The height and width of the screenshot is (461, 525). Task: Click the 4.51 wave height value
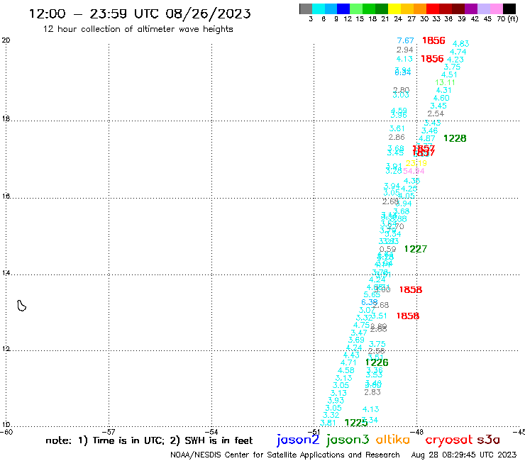pyautogui.click(x=449, y=74)
